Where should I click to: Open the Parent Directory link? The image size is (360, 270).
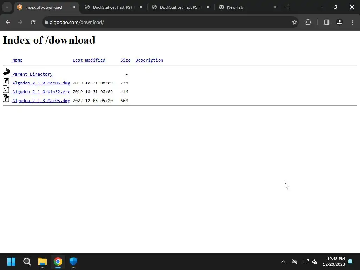(x=32, y=74)
